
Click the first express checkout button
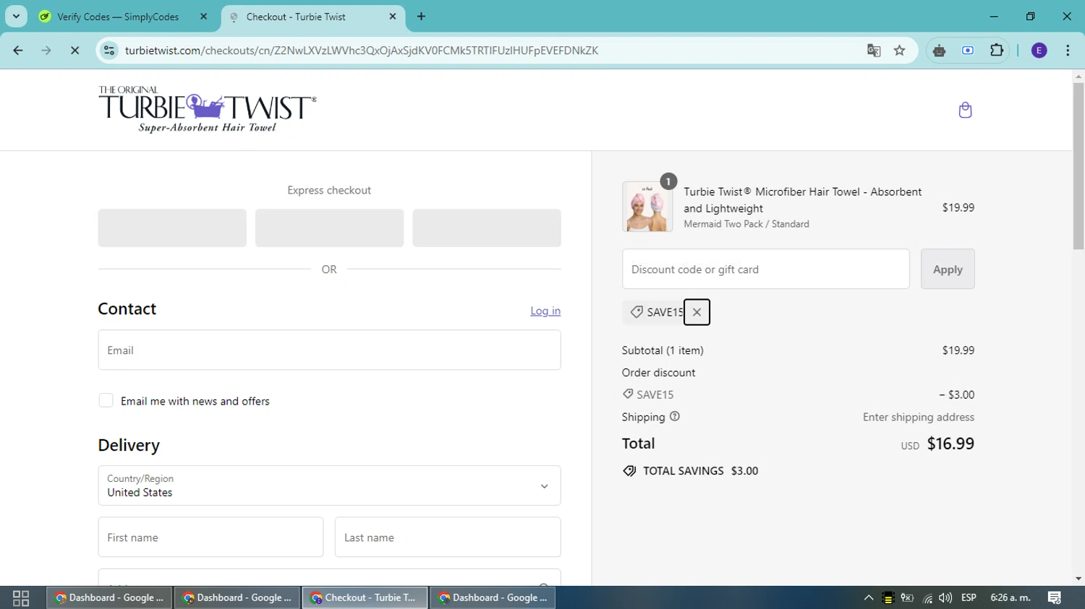172,228
